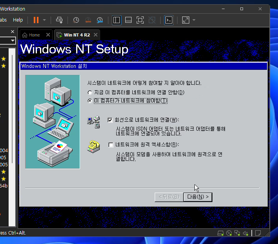Viewport: 278px width, 244px height.
Task: Click the yellow telephone modem icon
Action: (93, 147)
